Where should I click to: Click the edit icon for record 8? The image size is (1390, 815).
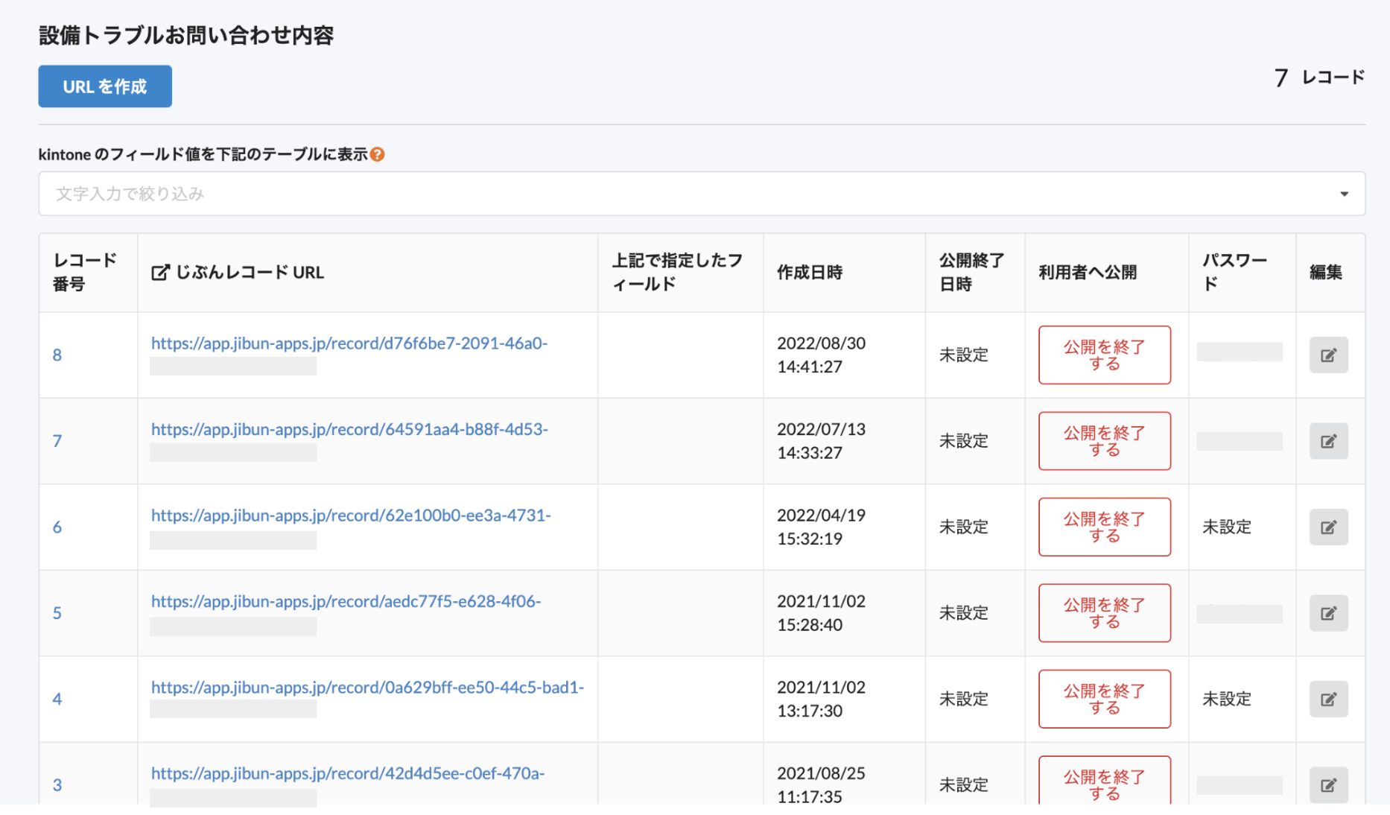coord(1328,355)
